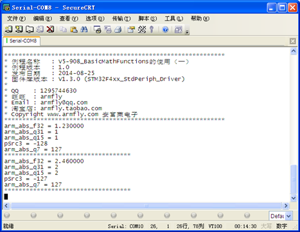Click the VT100 status entry
The width and height of the screenshot is (300, 232).
(215, 226)
